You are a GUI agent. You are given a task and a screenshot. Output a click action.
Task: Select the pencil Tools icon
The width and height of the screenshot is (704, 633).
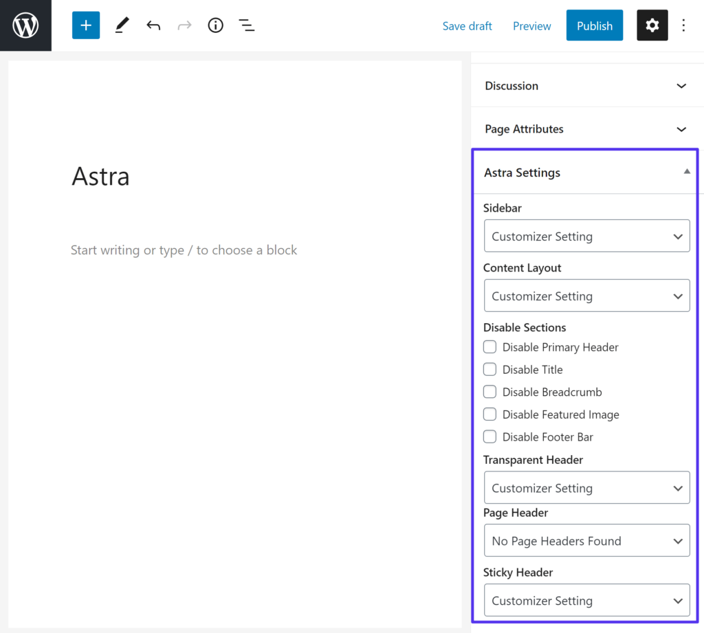[x=122, y=25]
